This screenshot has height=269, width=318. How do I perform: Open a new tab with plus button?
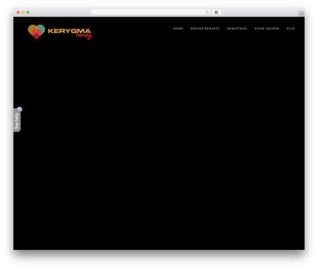(301, 14)
